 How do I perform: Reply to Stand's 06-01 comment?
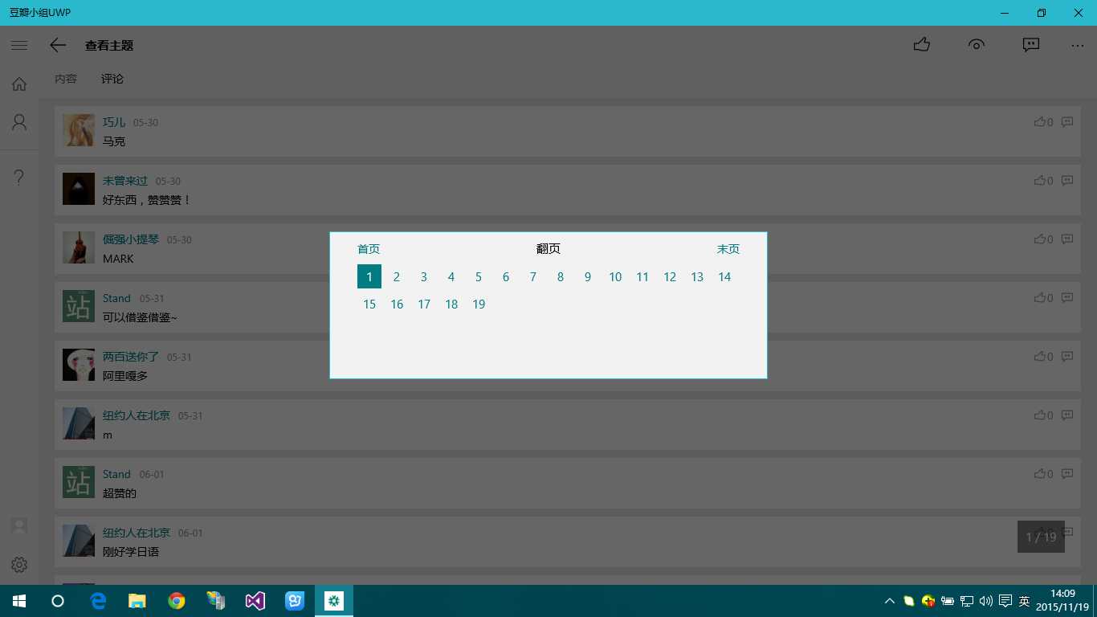click(1067, 474)
